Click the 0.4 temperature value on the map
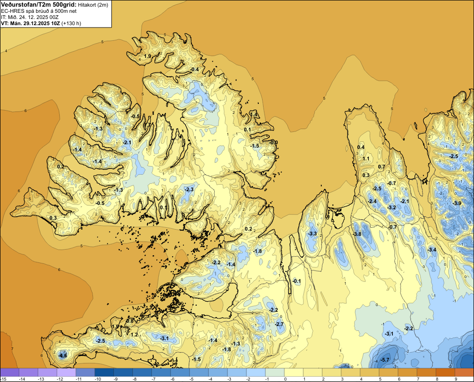The width and height of the screenshot is (474, 382). point(361,147)
